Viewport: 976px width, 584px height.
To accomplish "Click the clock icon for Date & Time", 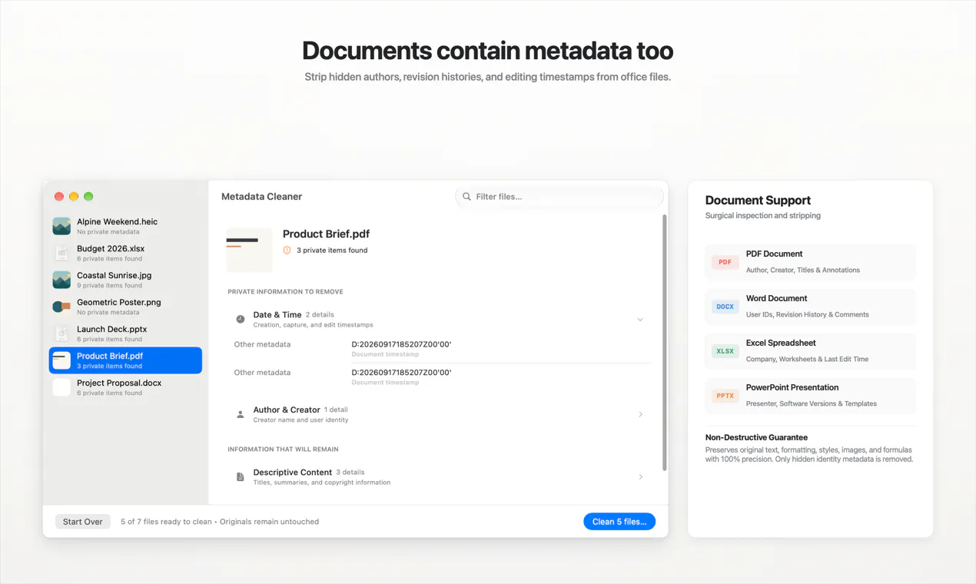I will 240,319.
